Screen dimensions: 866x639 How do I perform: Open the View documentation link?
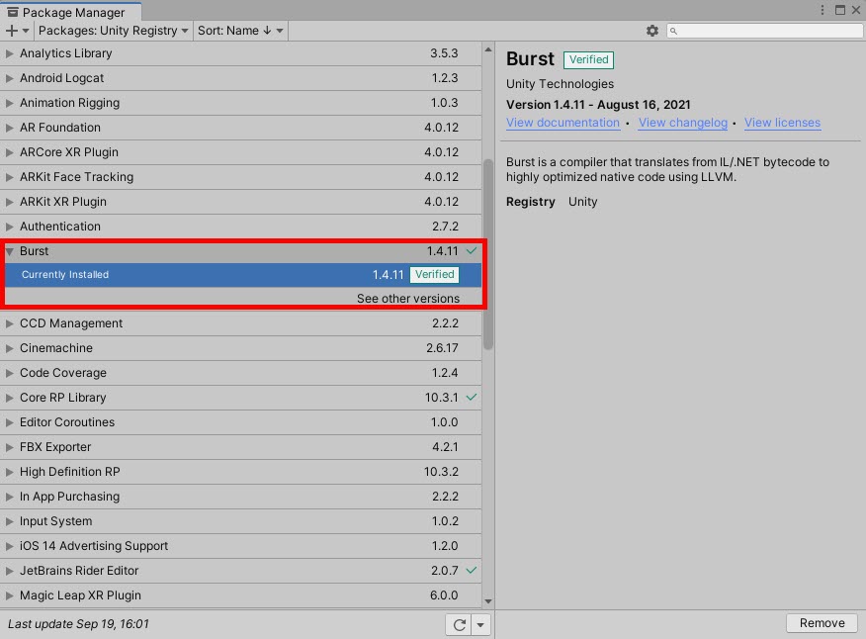pyautogui.click(x=563, y=123)
